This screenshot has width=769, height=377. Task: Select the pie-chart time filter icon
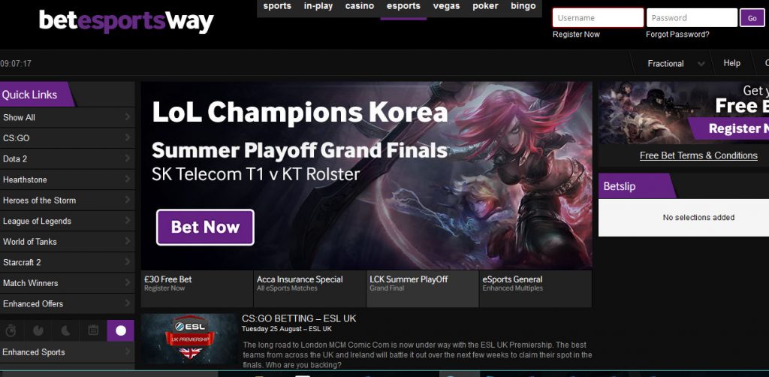tap(38, 331)
